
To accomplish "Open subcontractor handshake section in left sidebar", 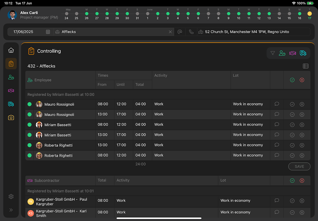I will [x=11, y=91].
